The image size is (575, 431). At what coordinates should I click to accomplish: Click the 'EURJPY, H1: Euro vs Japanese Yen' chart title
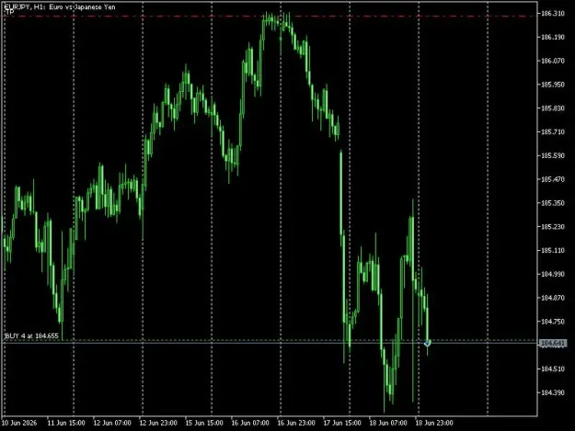[x=60, y=6]
